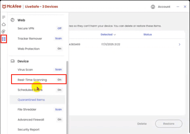Screen dimensions: 190x134
Task: Open Scheduled Scans menu item
Action: pyautogui.click(x=30, y=90)
